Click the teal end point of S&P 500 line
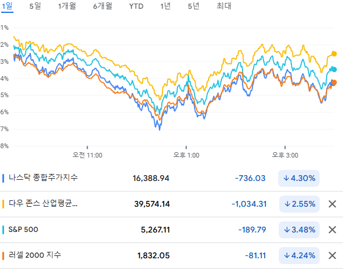 pos(334,70)
